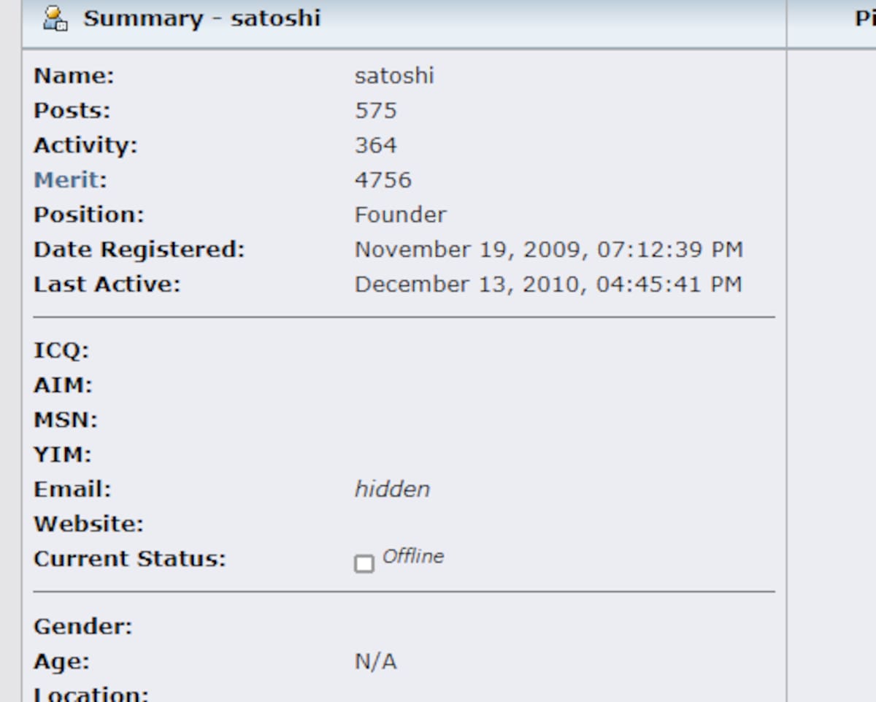This screenshot has height=702, width=876.
Task: Click the N/A age value
Action: coord(375,662)
